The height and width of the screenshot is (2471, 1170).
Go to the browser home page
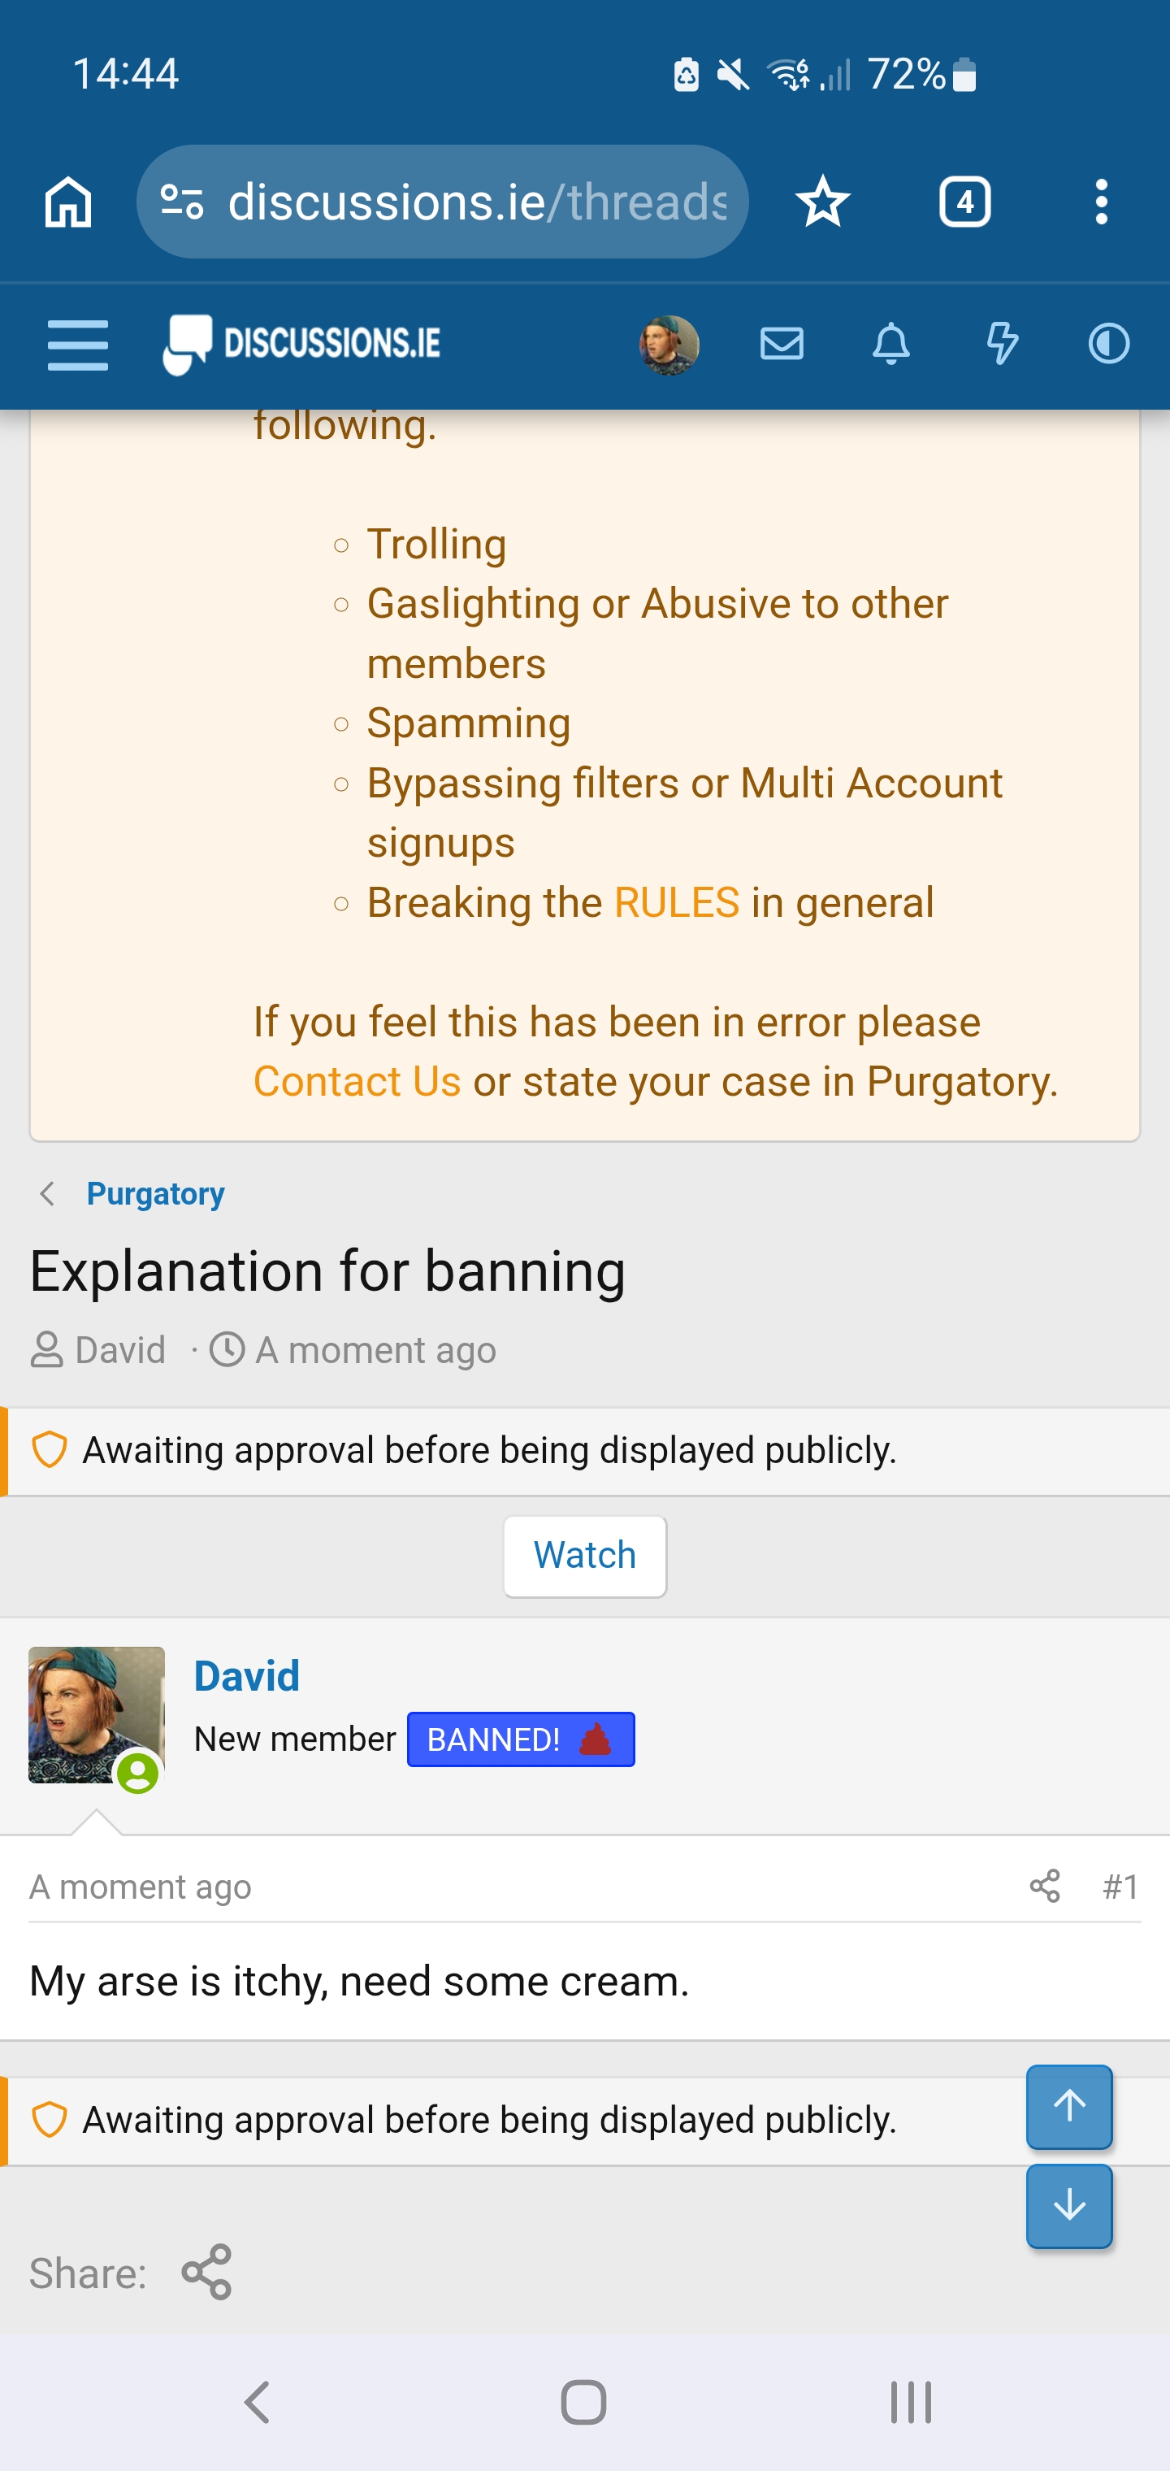68,202
